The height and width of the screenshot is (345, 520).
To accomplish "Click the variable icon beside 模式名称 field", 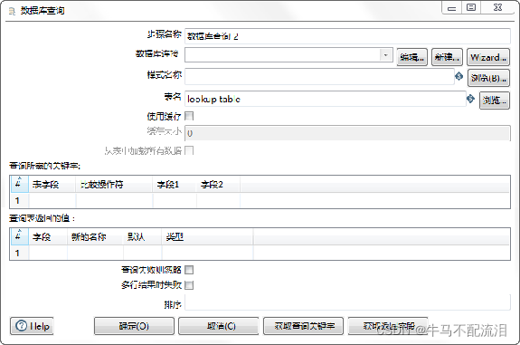I will pos(459,76).
